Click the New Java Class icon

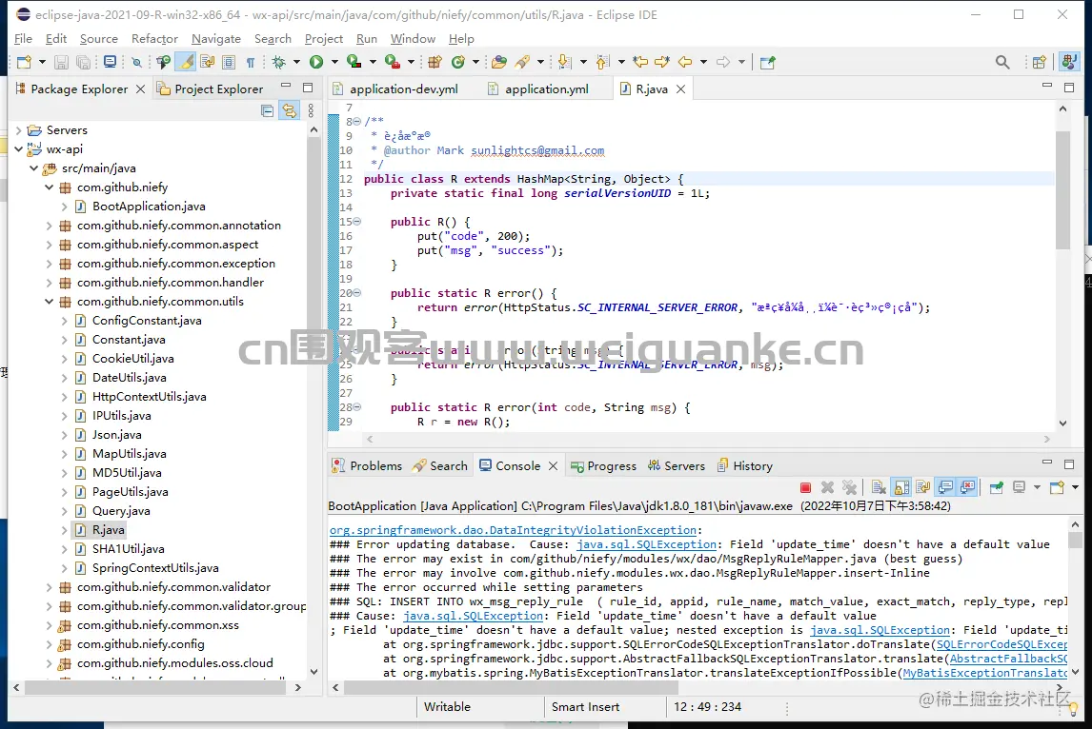[x=458, y=62]
